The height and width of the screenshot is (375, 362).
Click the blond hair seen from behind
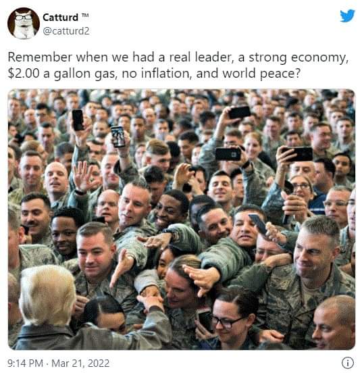pyautogui.click(x=47, y=295)
